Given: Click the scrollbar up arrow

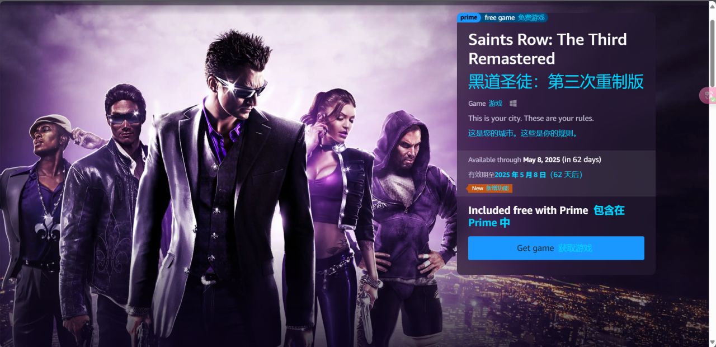Looking at the screenshot, I should coord(712,10).
